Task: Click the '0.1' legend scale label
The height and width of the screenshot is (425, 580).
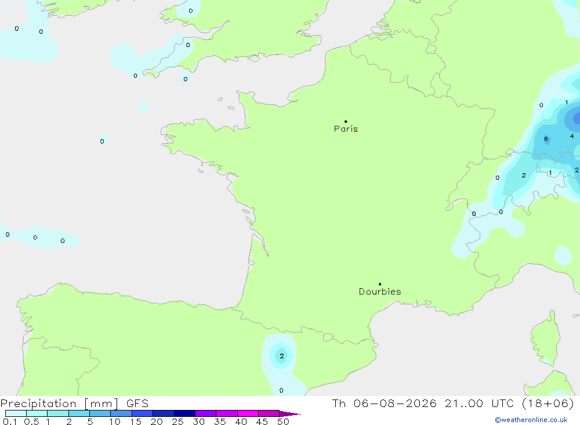Action: pos(10,422)
